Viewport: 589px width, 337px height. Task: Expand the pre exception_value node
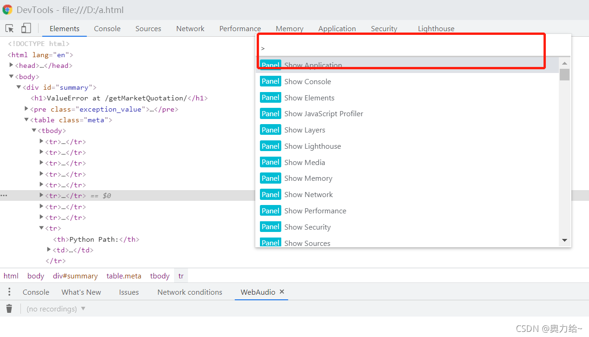pos(26,109)
